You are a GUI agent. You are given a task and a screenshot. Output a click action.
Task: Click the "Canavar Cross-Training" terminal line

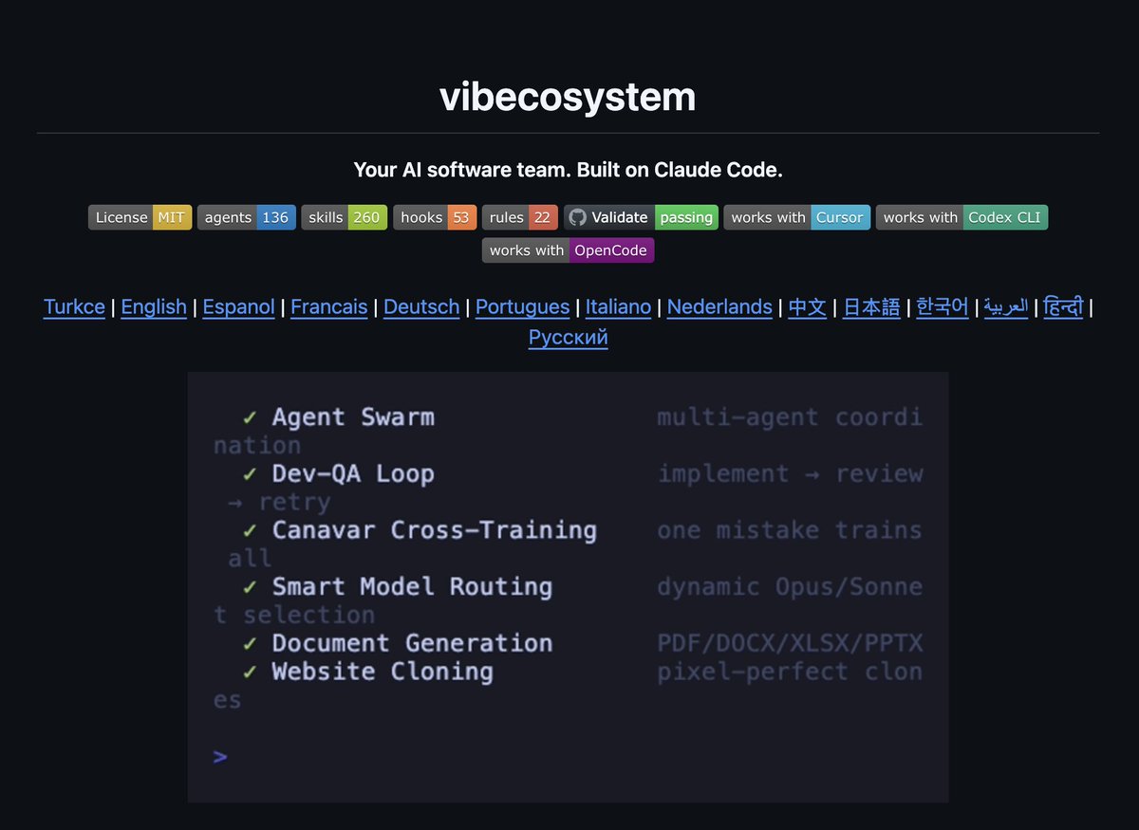[x=435, y=530]
